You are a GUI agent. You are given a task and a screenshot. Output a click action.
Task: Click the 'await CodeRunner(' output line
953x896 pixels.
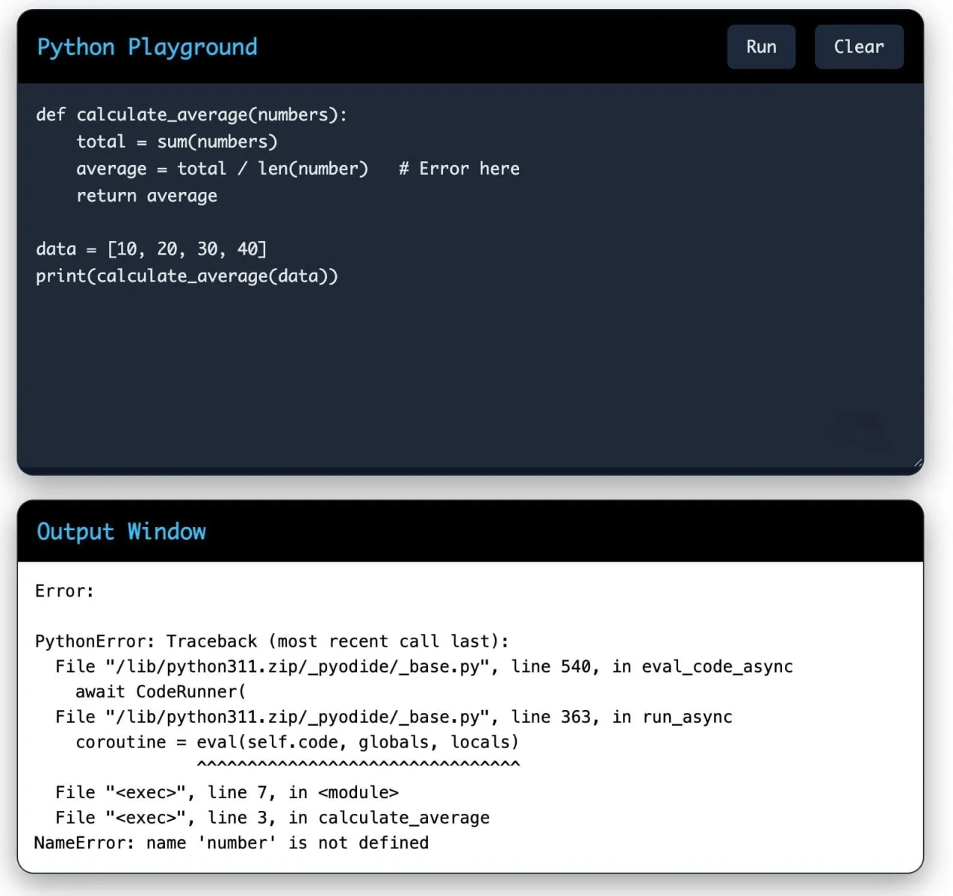point(161,692)
